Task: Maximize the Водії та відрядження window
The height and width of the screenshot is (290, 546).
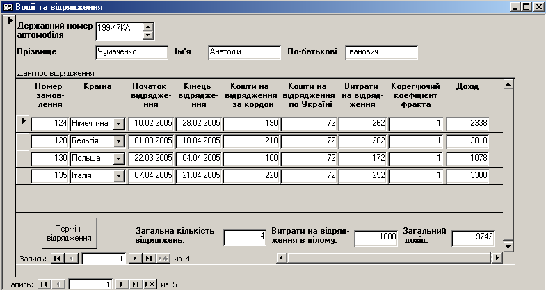Action: click(x=527, y=7)
